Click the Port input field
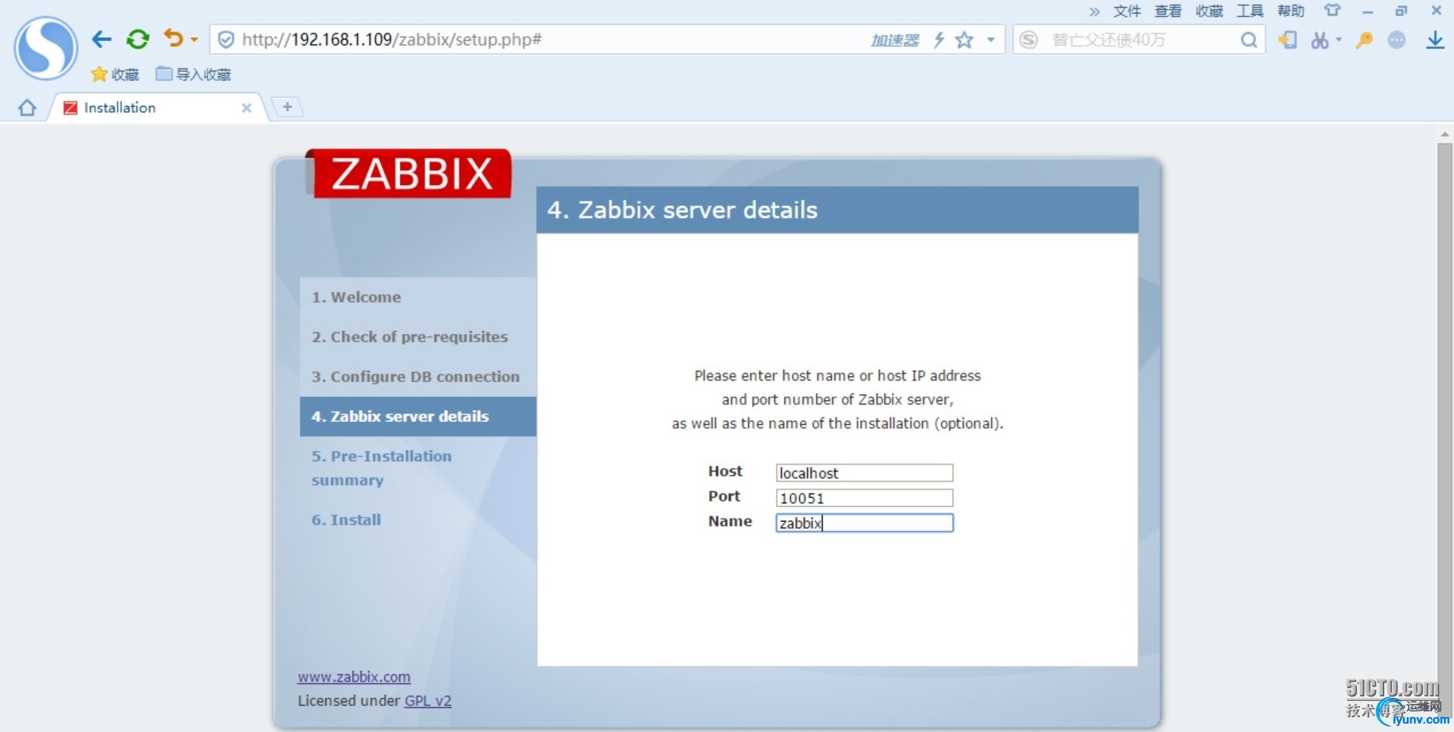This screenshot has height=732, width=1454. click(x=864, y=498)
